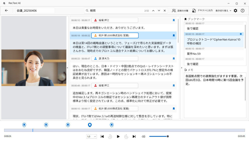
Task: Select the 案件No.59 bookmark entry
Action: click(194, 54)
